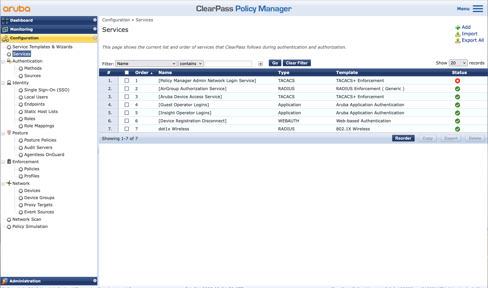Collapse the Network tree node

[x=3, y=184]
